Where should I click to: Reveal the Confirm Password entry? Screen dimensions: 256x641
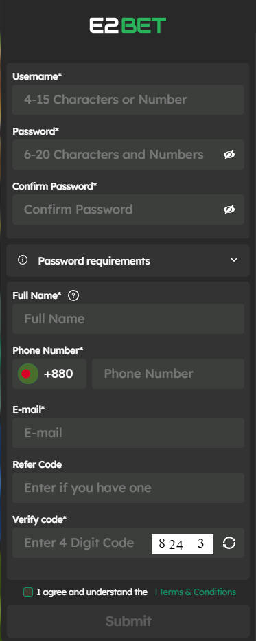229,210
